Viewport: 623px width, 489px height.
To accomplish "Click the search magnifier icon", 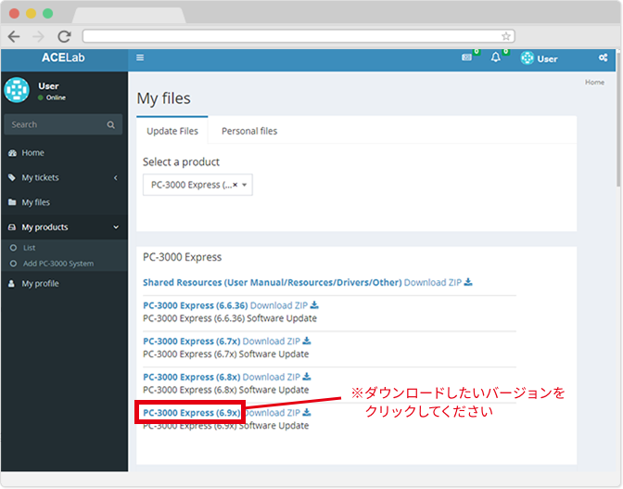I will coord(111,125).
